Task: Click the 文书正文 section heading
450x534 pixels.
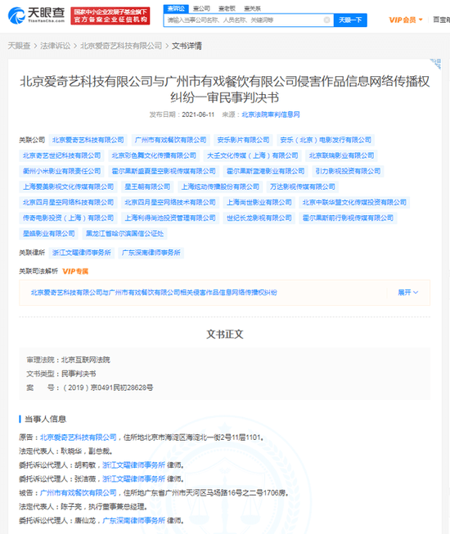Action: tap(225, 334)
